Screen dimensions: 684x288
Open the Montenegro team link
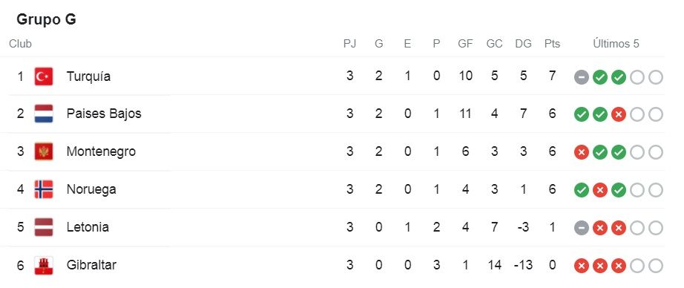click(101, 151)
